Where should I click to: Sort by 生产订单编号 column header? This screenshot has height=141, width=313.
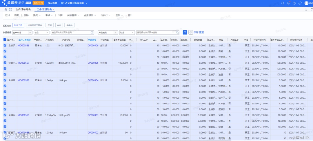[x=25, y=40]
